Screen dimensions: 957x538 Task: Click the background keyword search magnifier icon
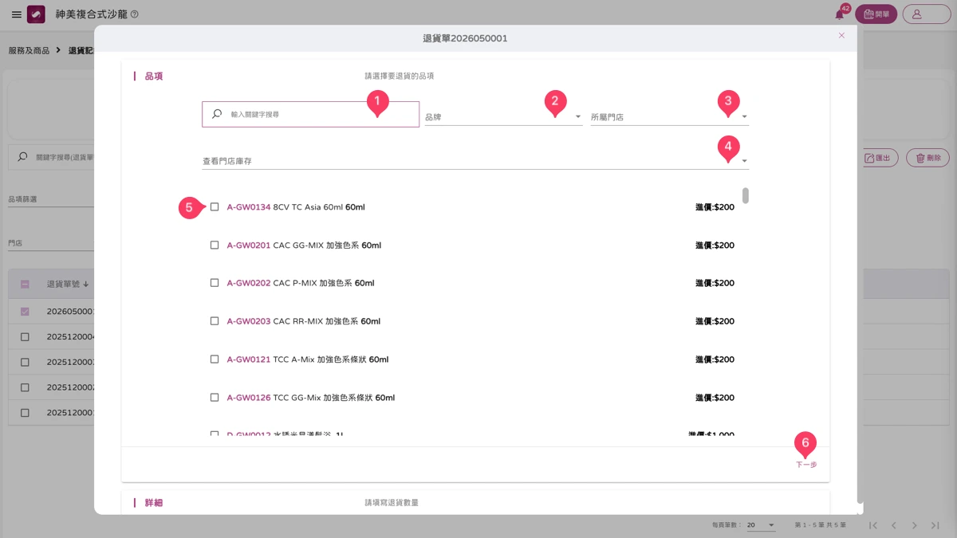click(x=22, y=157)
